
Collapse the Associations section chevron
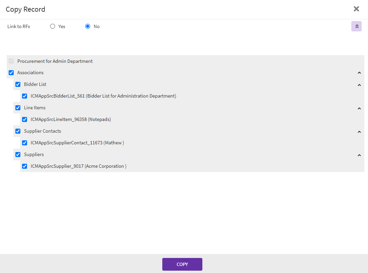[359, 73]
